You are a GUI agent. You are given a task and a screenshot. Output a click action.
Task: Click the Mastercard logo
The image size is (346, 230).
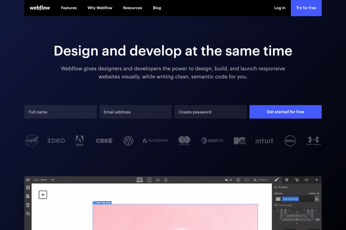(184, 140)
